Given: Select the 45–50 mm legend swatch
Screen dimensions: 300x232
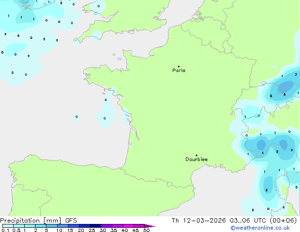Looking at the screenshot, I should tap(139, 226).
